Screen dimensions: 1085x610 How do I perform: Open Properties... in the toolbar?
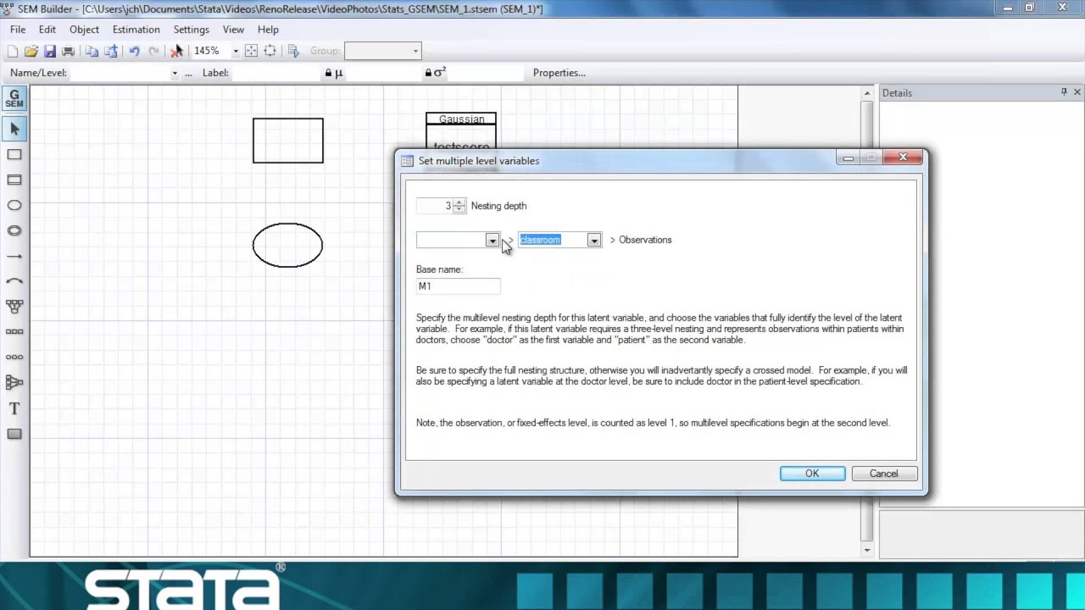559,73
